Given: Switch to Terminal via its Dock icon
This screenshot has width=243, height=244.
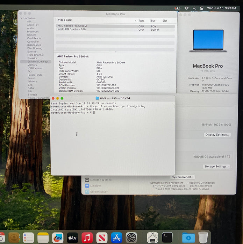Looking at the screenshot, I should point(167,238).
